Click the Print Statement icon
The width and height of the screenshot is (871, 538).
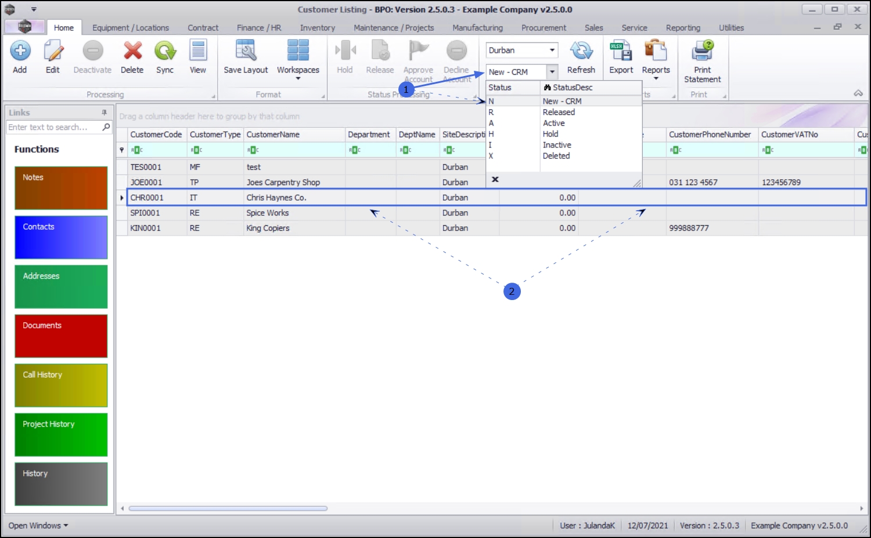703,51
